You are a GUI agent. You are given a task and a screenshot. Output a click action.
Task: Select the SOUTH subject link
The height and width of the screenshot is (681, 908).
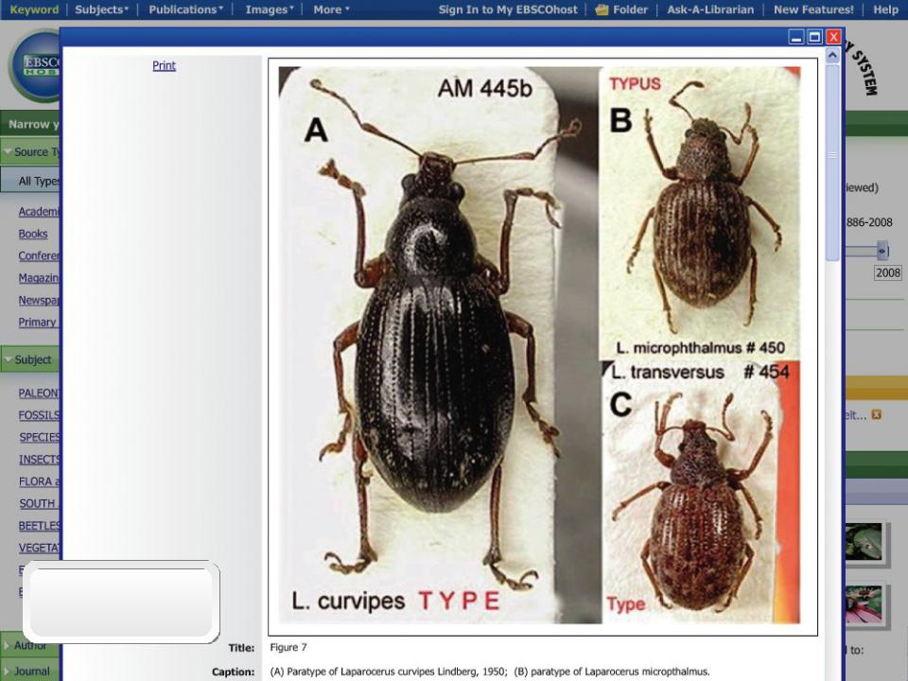[38, 503]
